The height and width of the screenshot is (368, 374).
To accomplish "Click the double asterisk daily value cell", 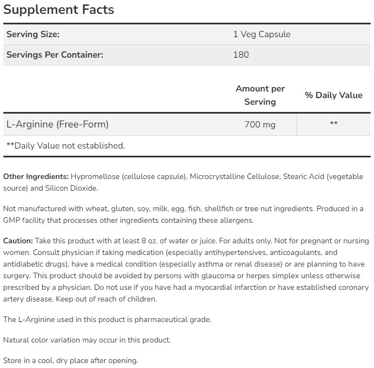I will click(x=334, y=124).
